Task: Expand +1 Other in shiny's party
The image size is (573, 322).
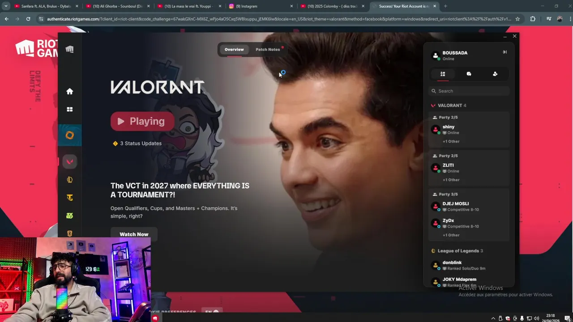Action: 451,141
